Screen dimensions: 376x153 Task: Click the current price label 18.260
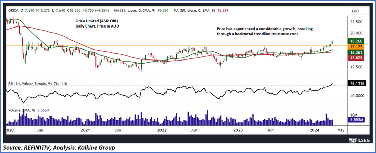(x=356, y=41)
